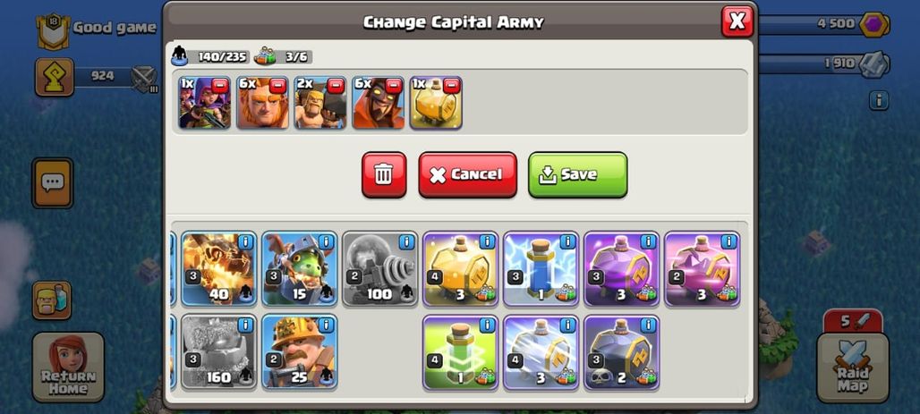Image resolution: width=920 pixels, height=414 pixels.
Task: Show info for the Frost spell card
Action: click(567, 325)
